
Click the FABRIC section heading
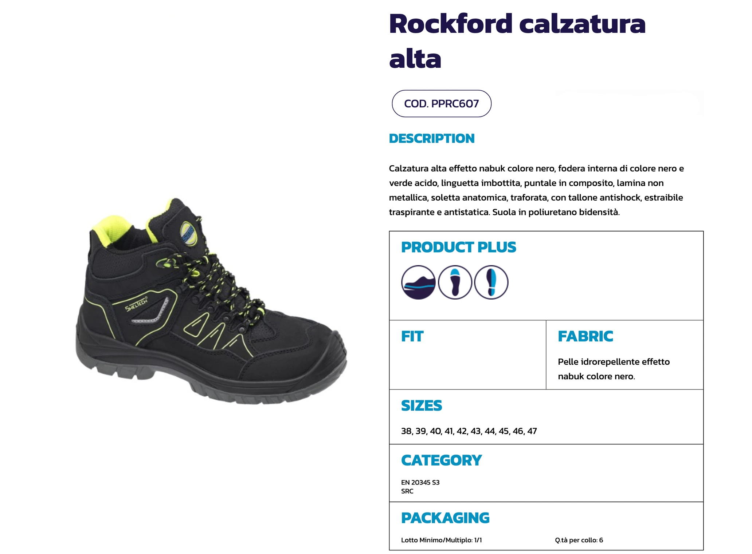tap(585, 336)
